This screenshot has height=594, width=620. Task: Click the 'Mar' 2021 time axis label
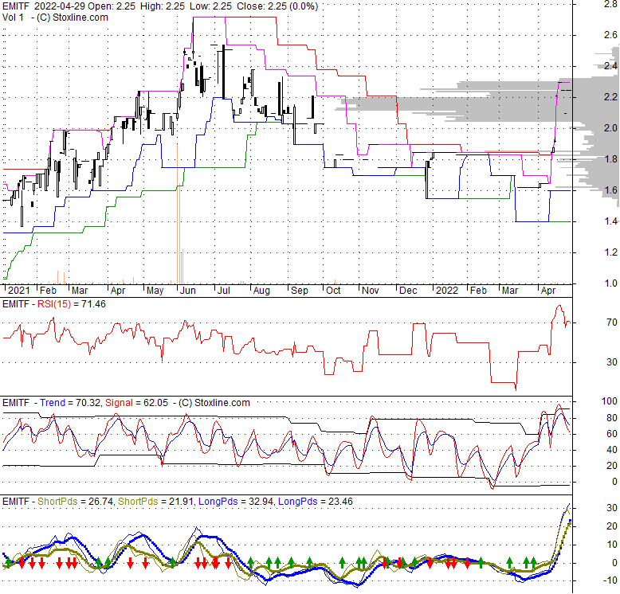click(80, 291)
